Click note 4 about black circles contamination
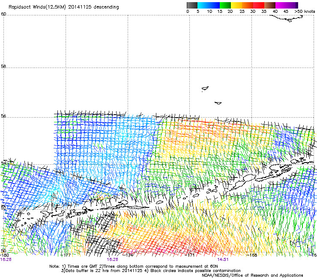The image size is (317, 278). point(192,271)
